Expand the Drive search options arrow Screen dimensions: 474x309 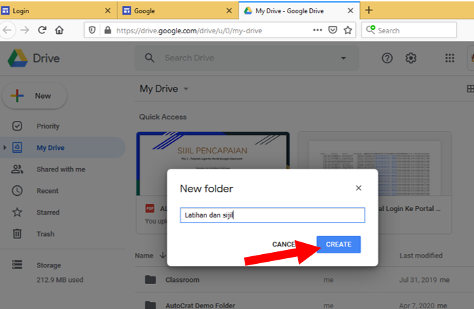point(343,58)
